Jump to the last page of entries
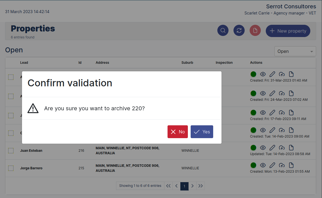This screenshot has height=198, width=322. point(201,186)
